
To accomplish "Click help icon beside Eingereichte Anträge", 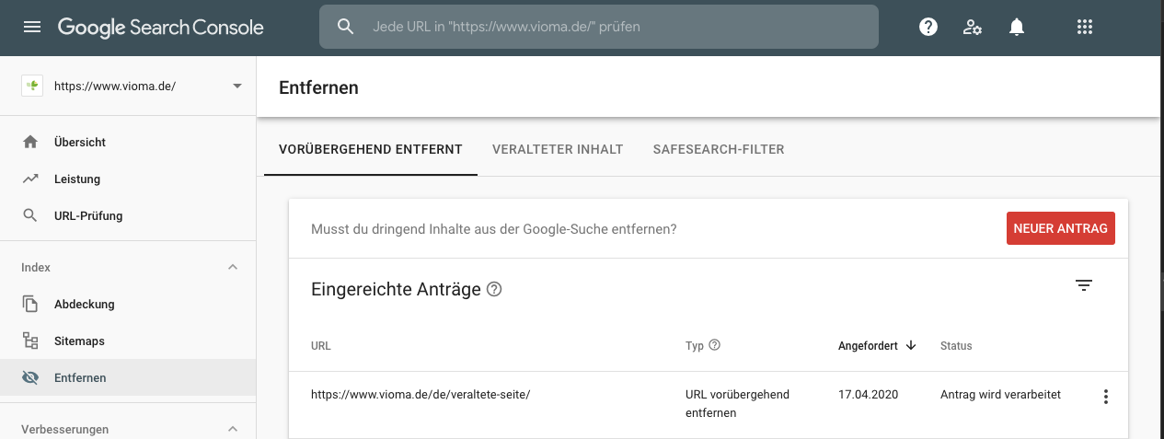I will [494, 290].
